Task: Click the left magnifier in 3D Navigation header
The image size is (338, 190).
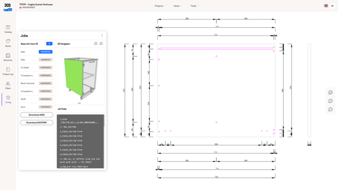Action: coord(95,43)
